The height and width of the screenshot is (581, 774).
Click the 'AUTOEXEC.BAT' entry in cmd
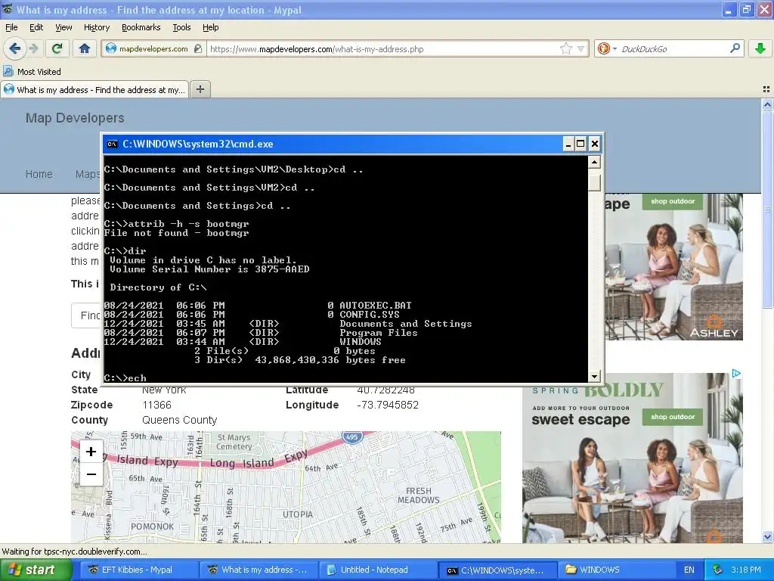coord(376,306)
